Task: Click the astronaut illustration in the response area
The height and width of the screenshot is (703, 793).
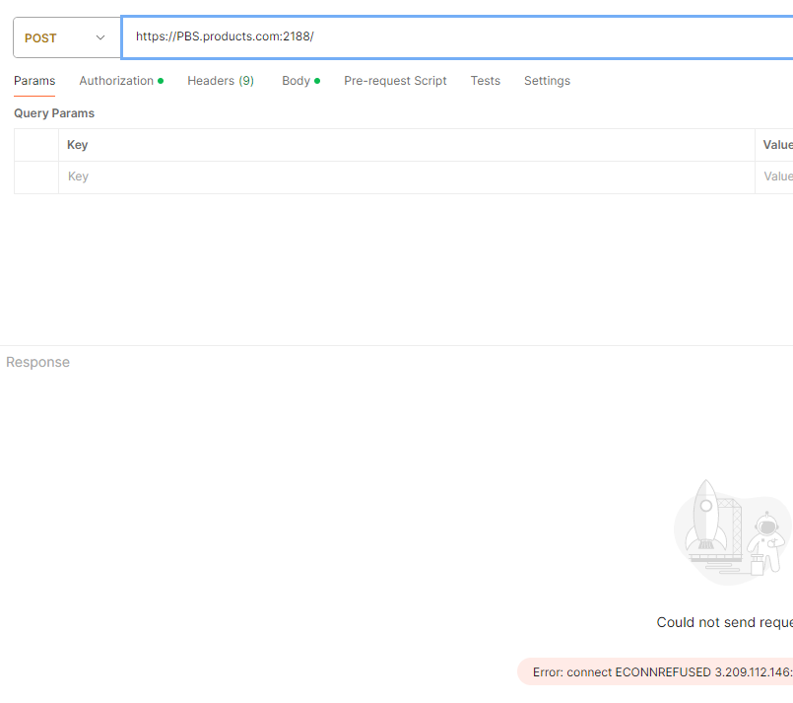Action: coord(766,543)
